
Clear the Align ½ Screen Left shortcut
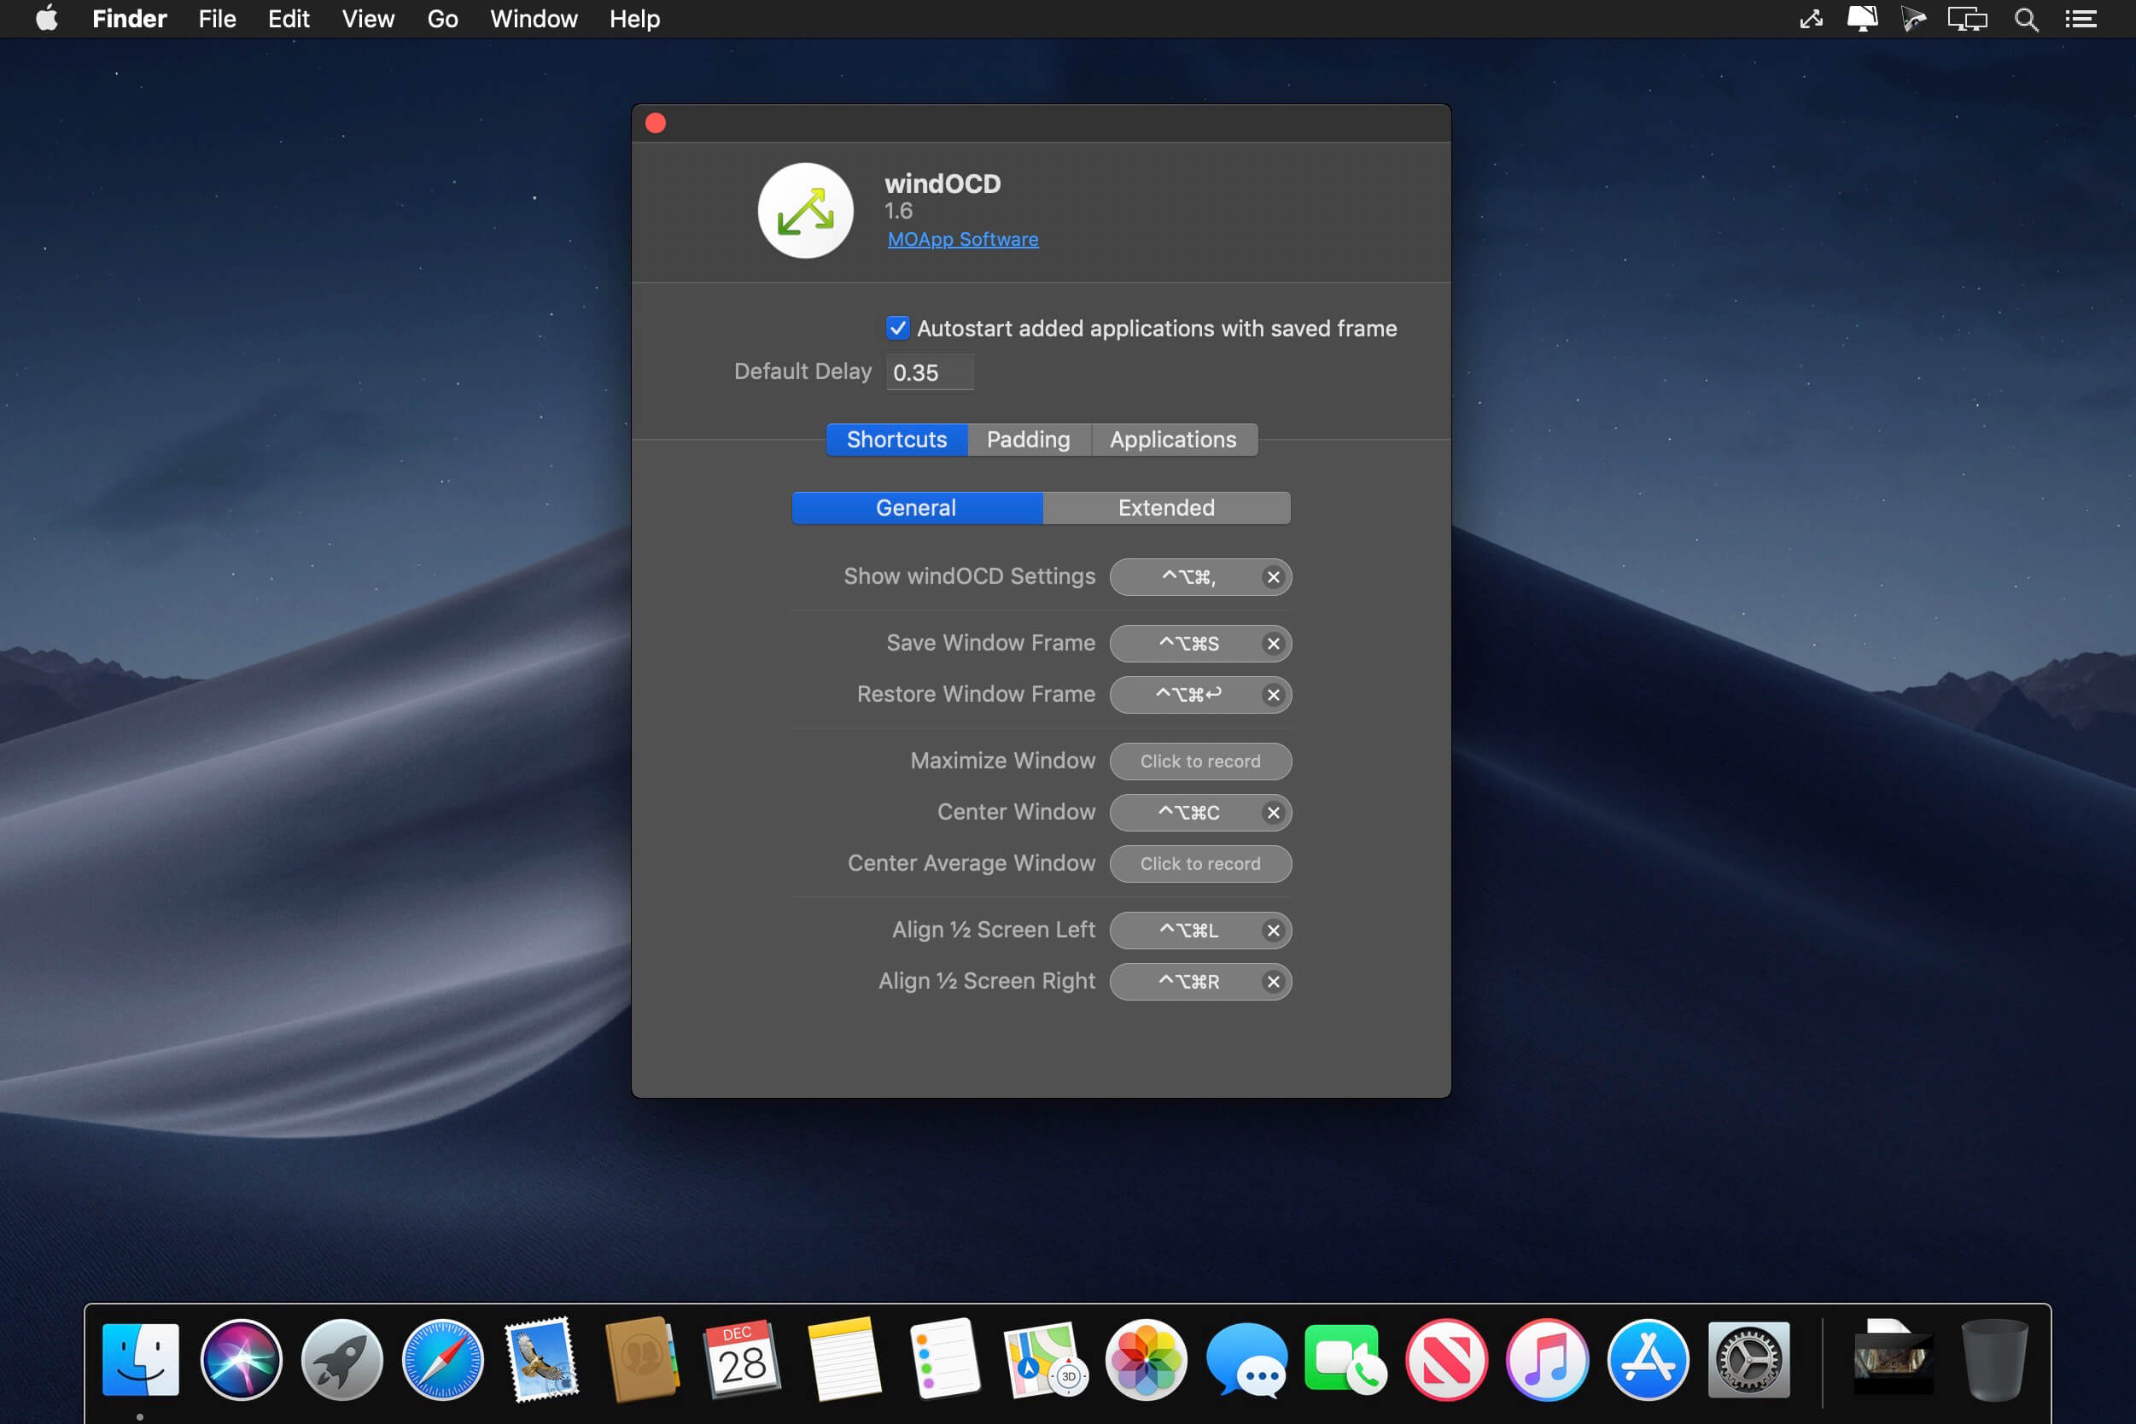1273,930
